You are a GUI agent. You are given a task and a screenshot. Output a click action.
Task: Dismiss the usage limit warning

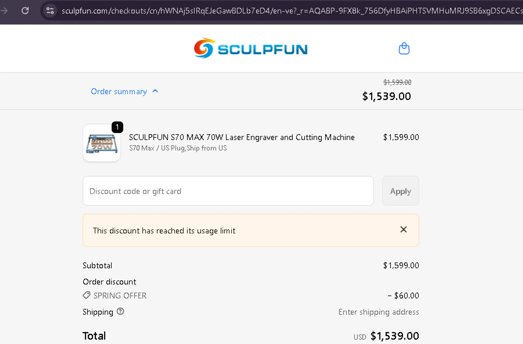point(403,229)
